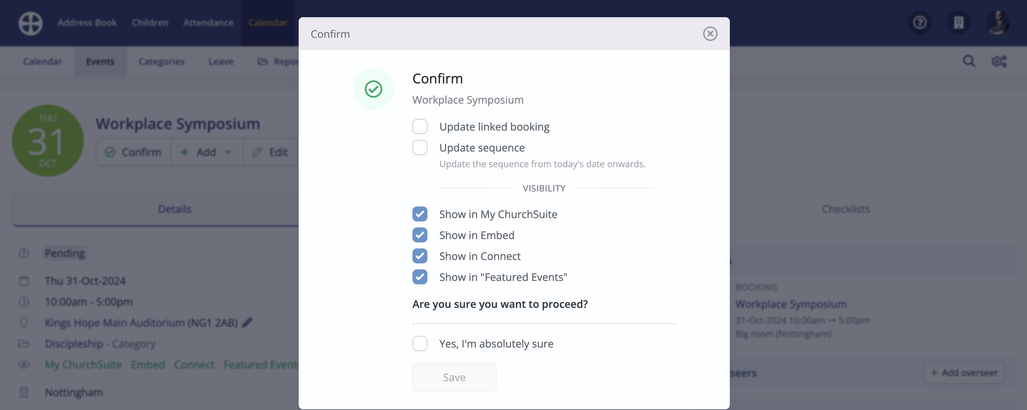Screen dimensions: 1027x410
Task: Open the Address Book module
Action: [x=87, y=23]
